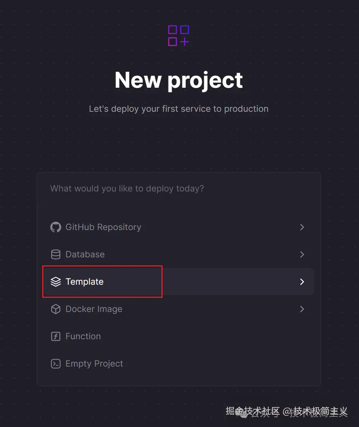Image resolution: width=359 pixels, height=427 pixels.
Task: Open the Template chevron arrow
Action: tap(302, 282)
